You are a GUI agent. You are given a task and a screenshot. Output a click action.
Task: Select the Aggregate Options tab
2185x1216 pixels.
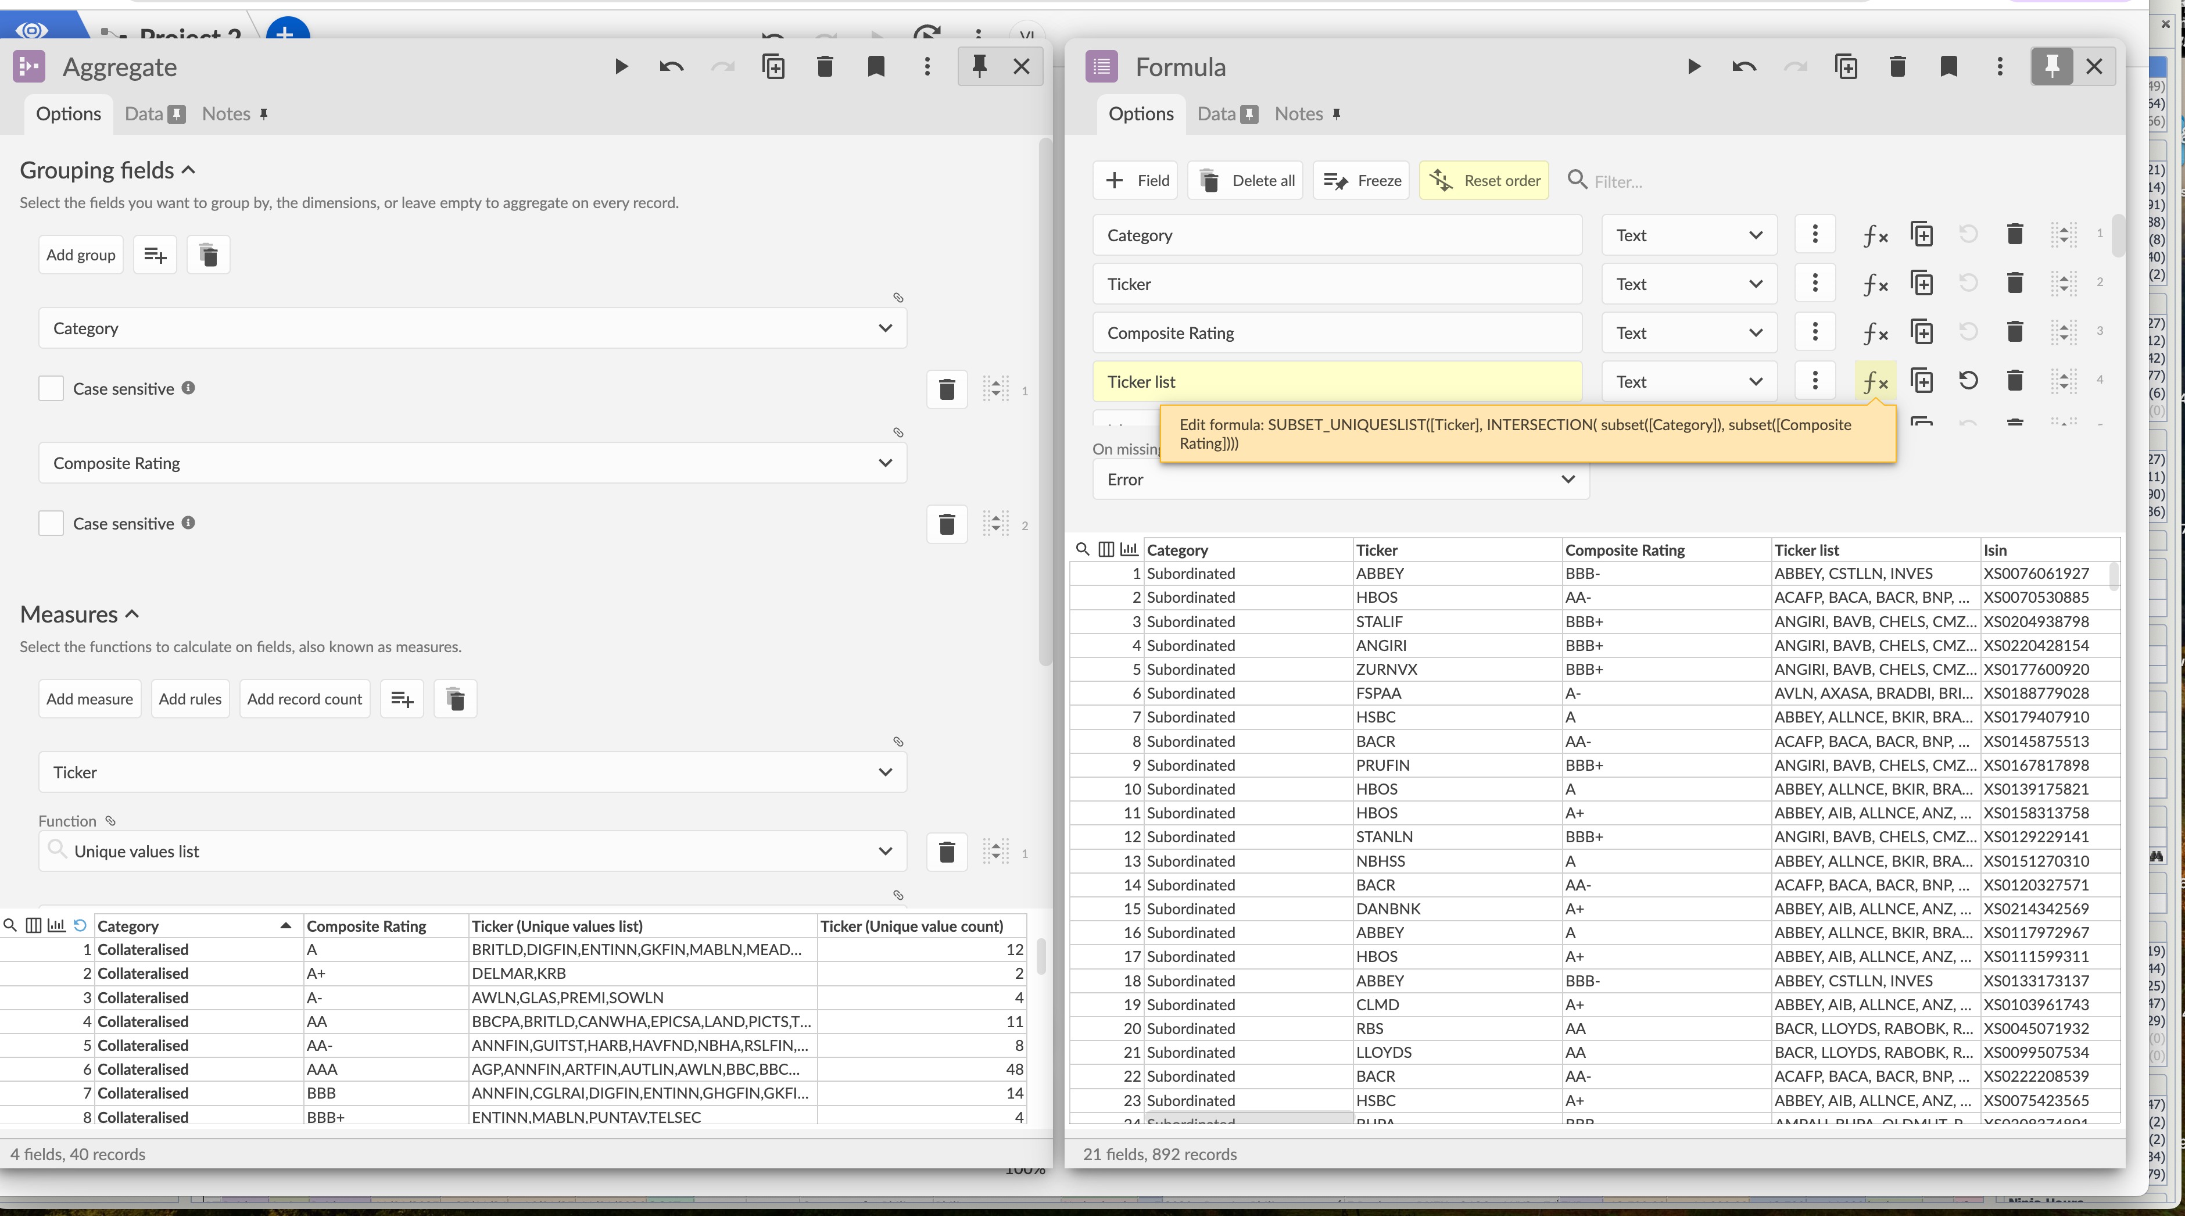68,114
